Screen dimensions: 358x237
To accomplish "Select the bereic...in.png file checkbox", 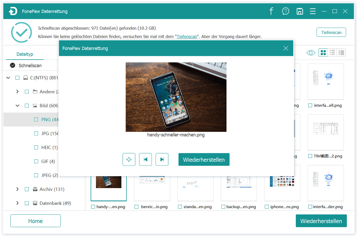I will pyautogui.click(x=137, y=207).
